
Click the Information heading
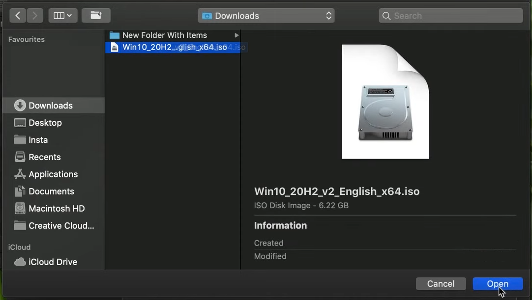(280, 225)
